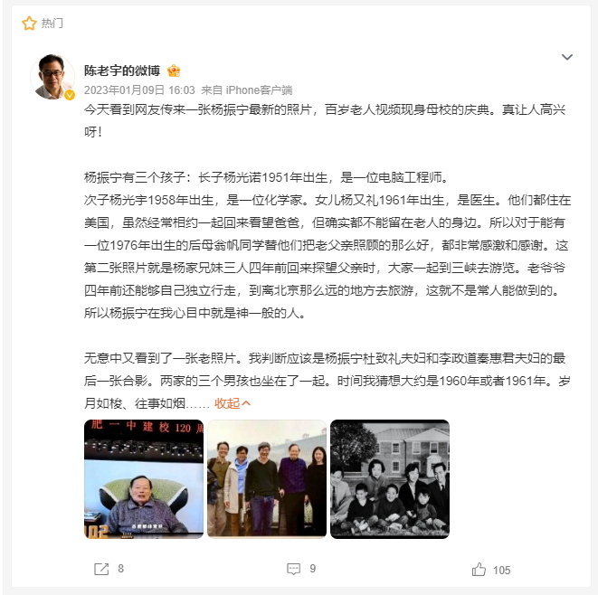
Task: Click the 热门 label text
Action: [x=52, y=24]
